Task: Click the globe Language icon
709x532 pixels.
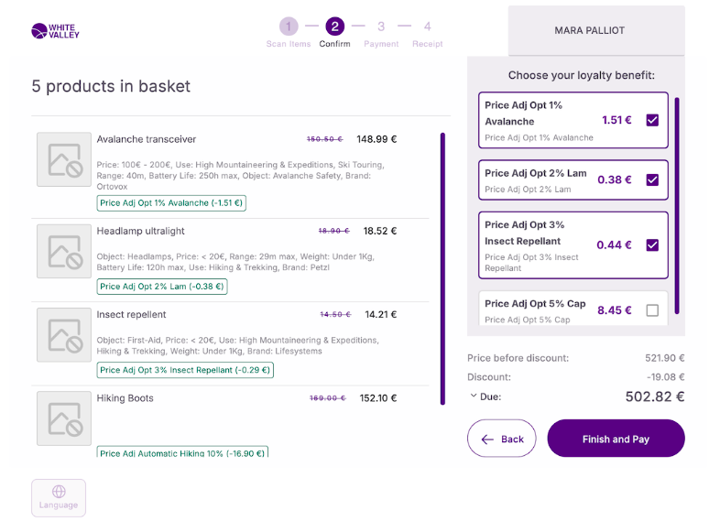Action: (59, 492)
